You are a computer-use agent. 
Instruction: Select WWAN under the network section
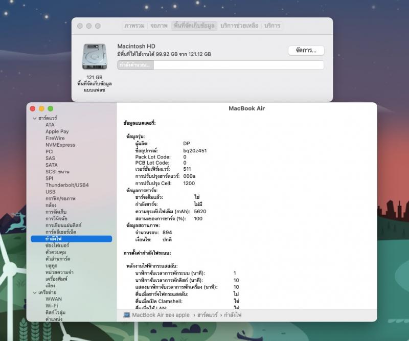[54, 299]
